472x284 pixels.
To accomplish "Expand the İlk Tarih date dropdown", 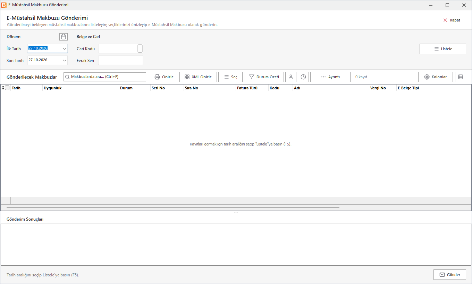I will [x=65, y=49].
